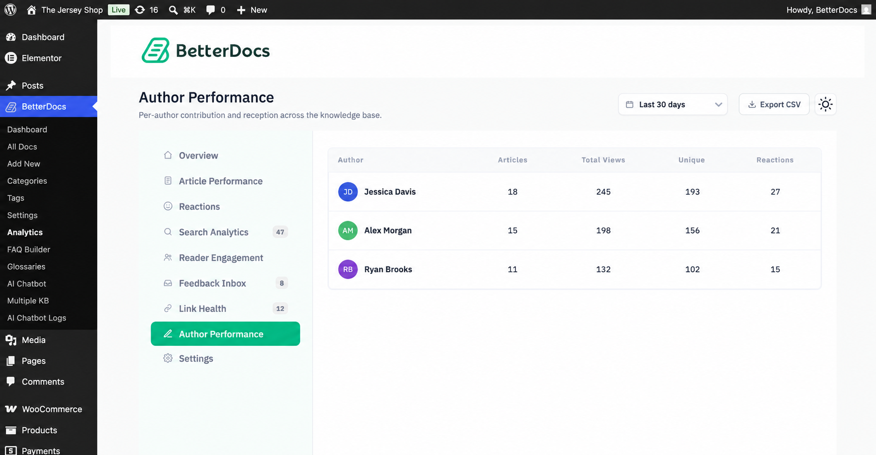Open Tags in the BetterDocs submenu
This screenshot has height=455, width=876.
[x=16, y=198]
